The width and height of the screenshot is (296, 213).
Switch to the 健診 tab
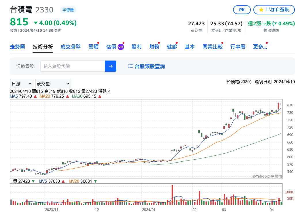click(172, 47)
